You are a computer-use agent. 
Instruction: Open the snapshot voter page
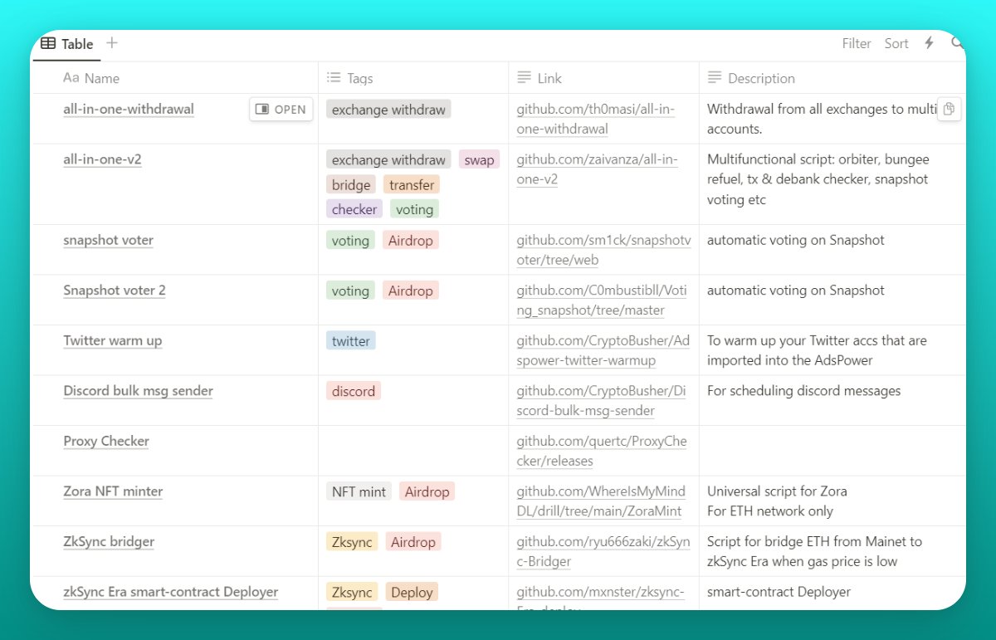click(x=109, y=240)
